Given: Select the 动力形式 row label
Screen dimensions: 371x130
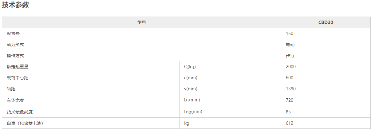Looking at the screenshot, I should (15, 45).
